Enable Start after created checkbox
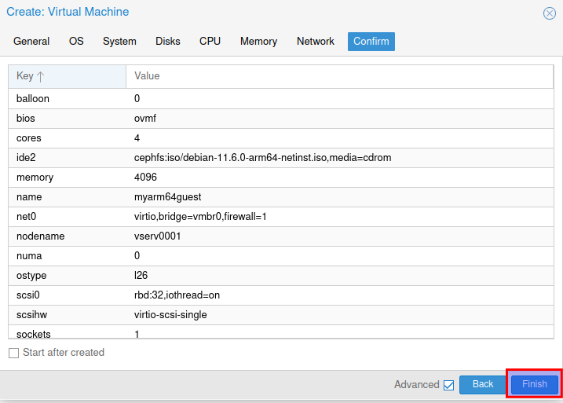 point(13,353)
